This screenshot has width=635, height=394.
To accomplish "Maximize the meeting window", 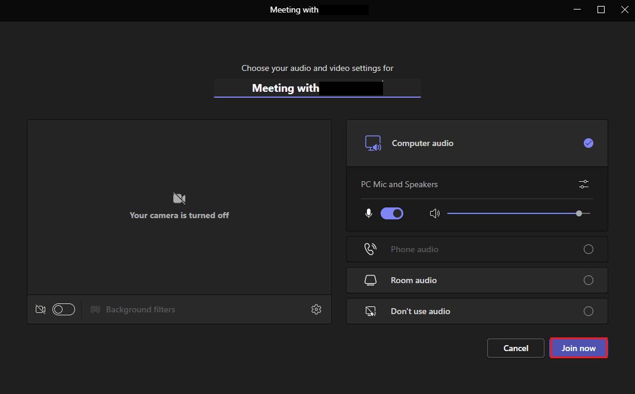I will coord(601,10).
